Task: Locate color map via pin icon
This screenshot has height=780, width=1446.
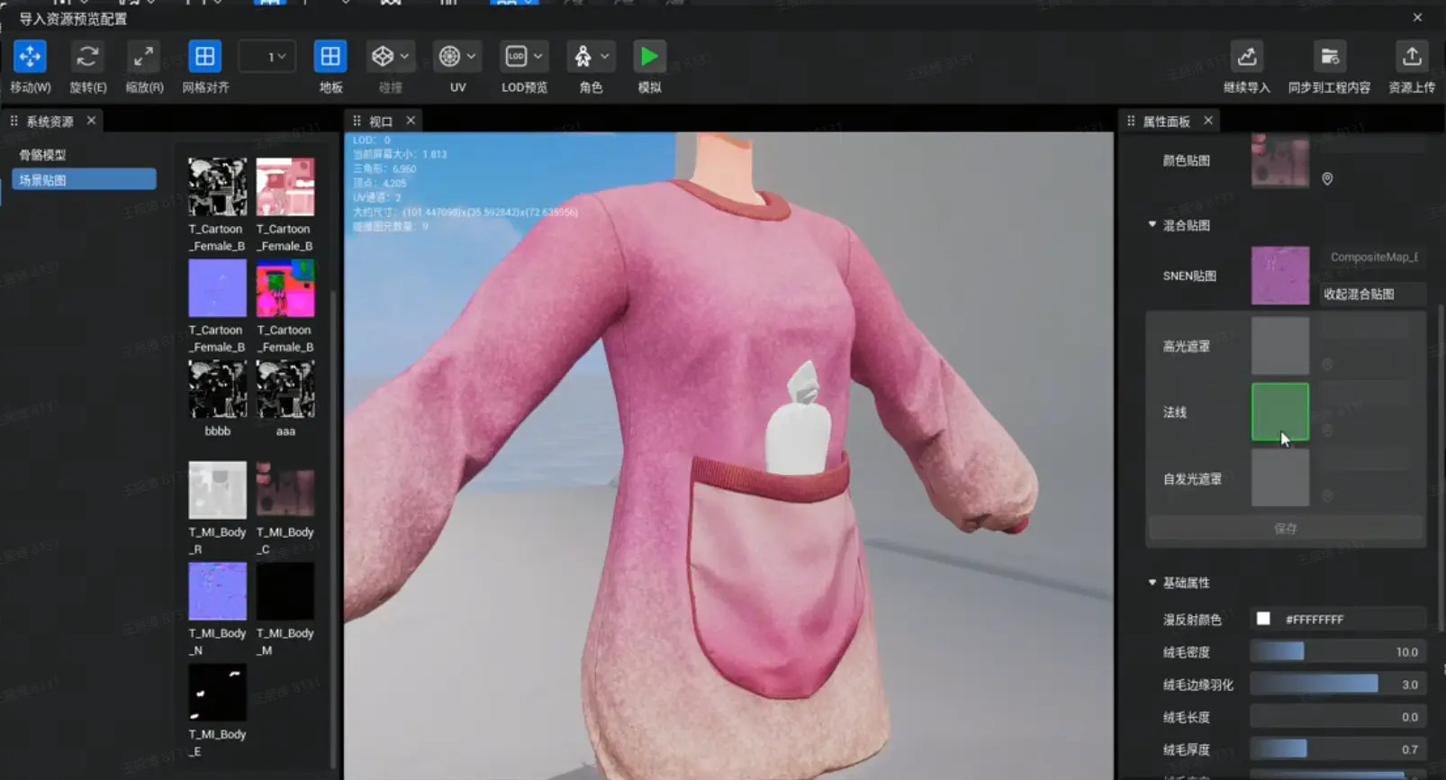Action: [x=1327, y=178]
